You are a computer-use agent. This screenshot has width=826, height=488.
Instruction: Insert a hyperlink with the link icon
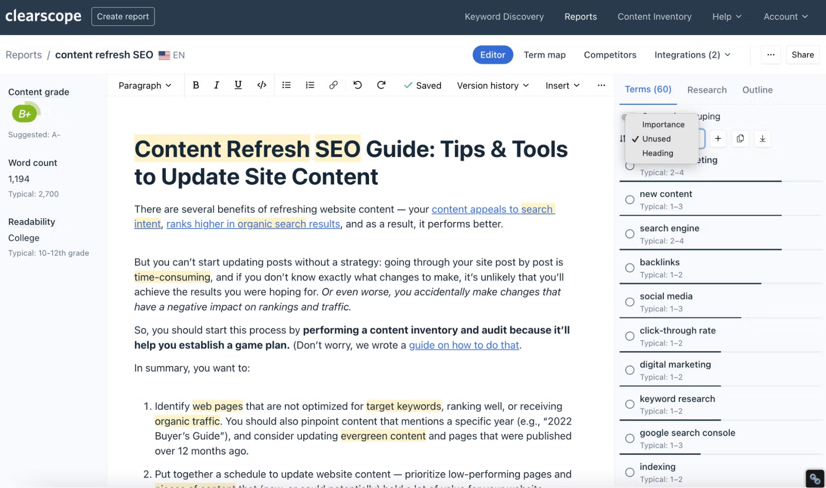pos(333,85)
